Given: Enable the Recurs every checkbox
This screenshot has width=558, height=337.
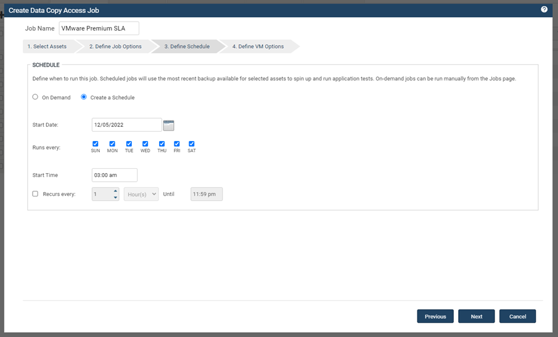Looking at the screenshot, I should point(35,193).
